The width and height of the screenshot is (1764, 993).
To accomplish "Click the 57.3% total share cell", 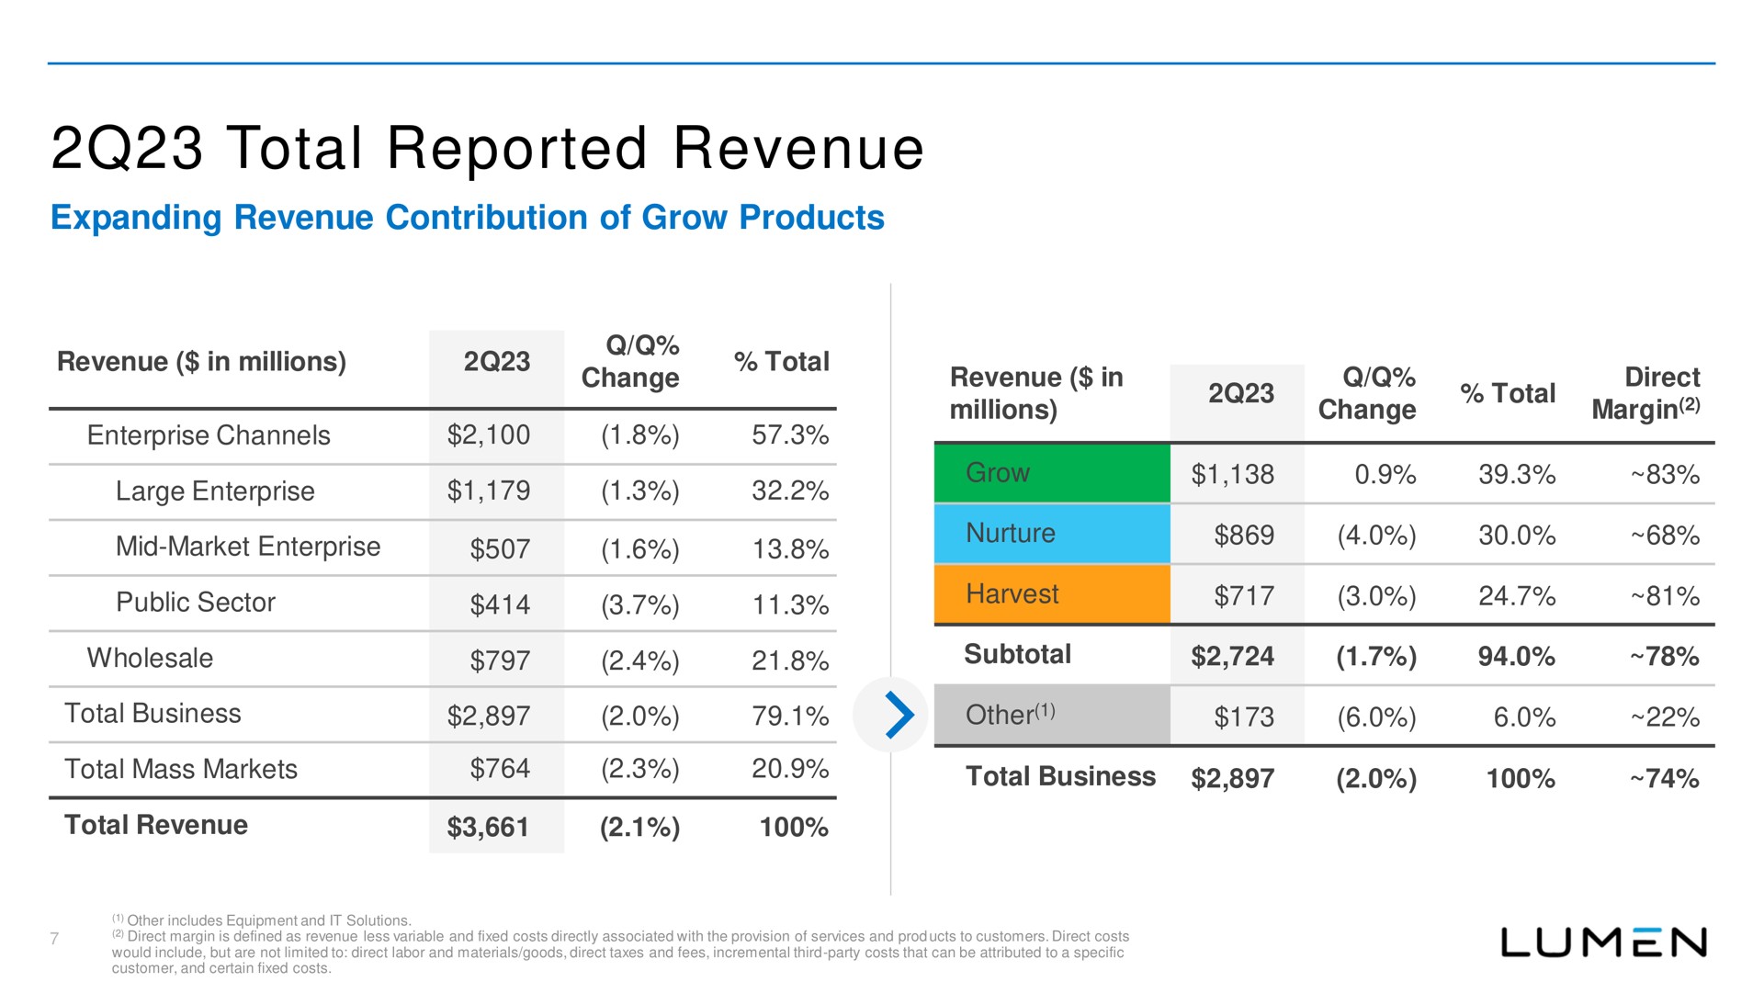I will pyautogui.click(x=790, y=435).
